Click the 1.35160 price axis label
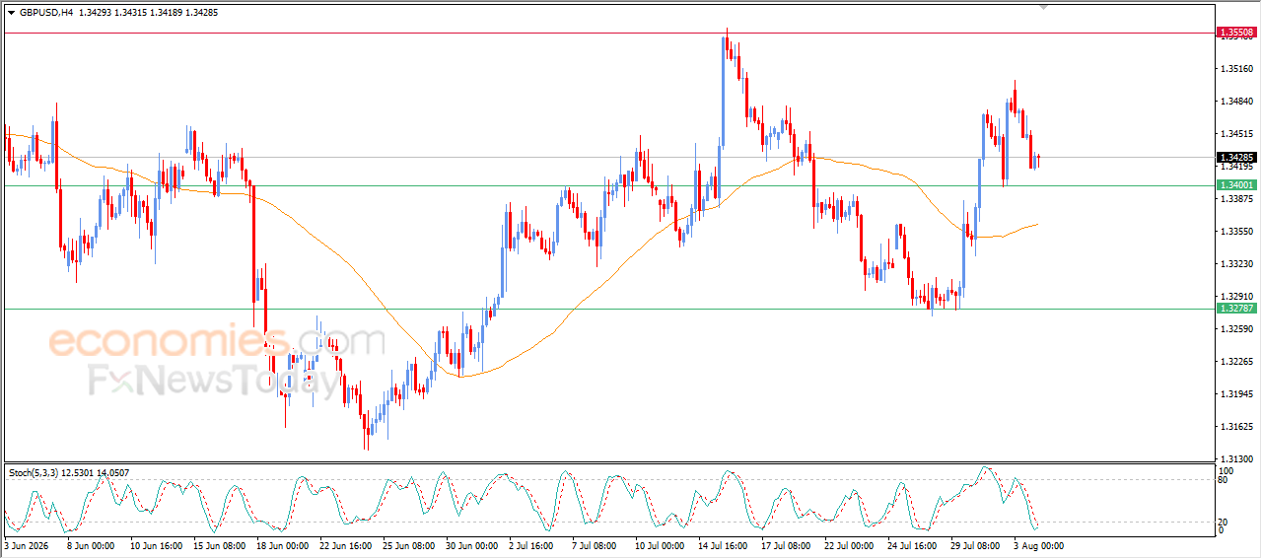Image resolution: width=1262 pixels, height=559 pixels. tap(1236, 69)
